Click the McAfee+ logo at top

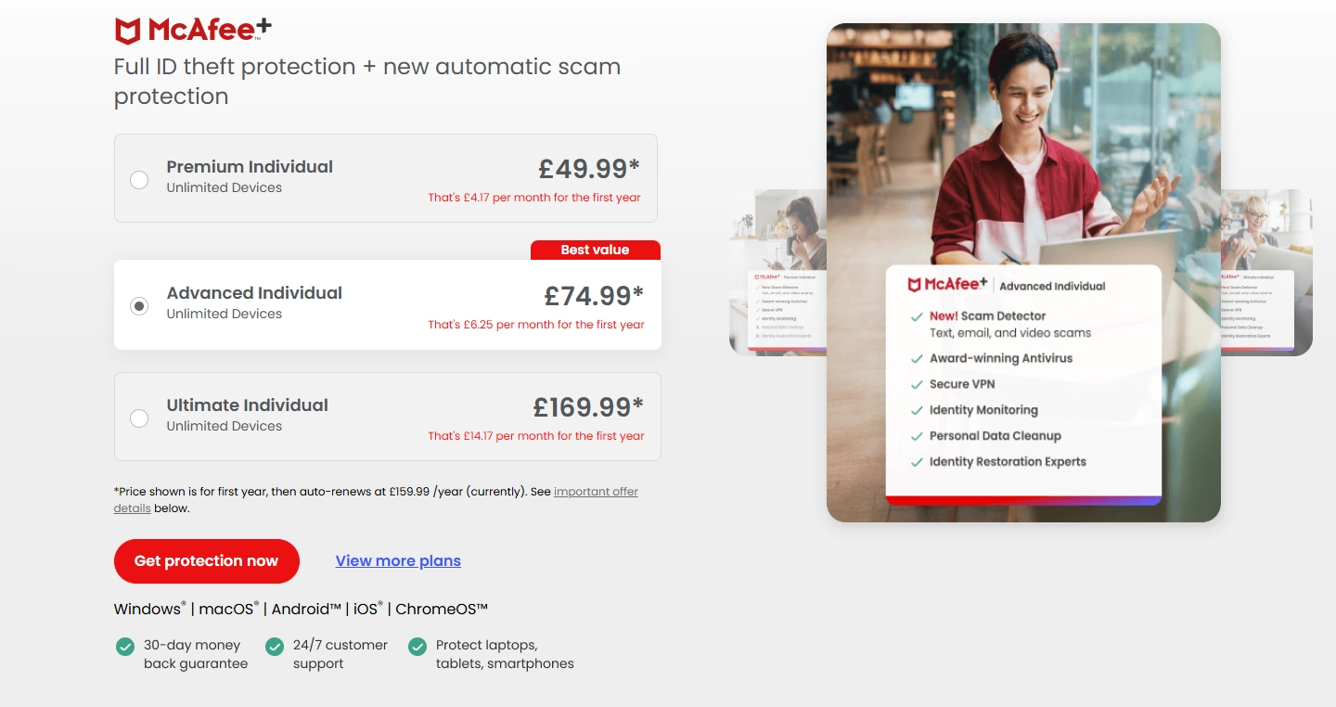click(193, 30)
